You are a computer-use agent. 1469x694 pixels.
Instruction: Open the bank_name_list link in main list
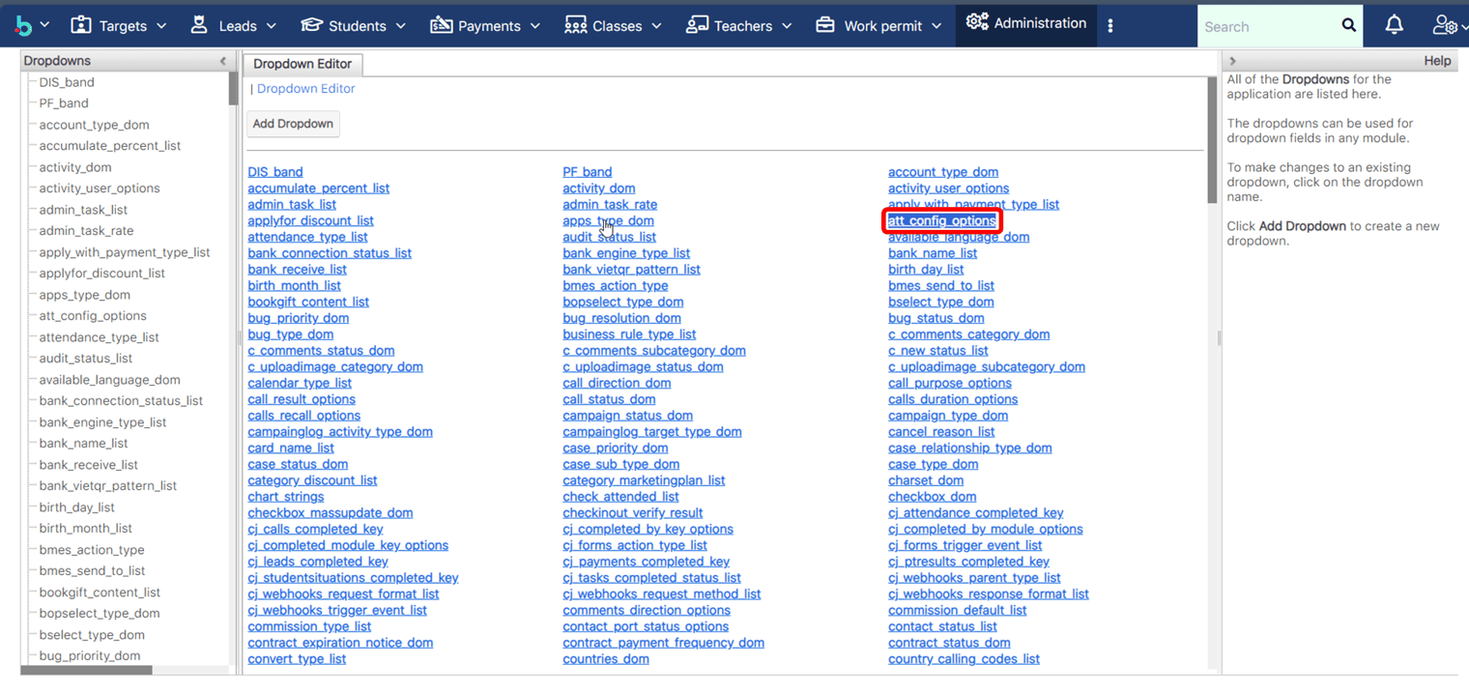[x=933, y=253]
